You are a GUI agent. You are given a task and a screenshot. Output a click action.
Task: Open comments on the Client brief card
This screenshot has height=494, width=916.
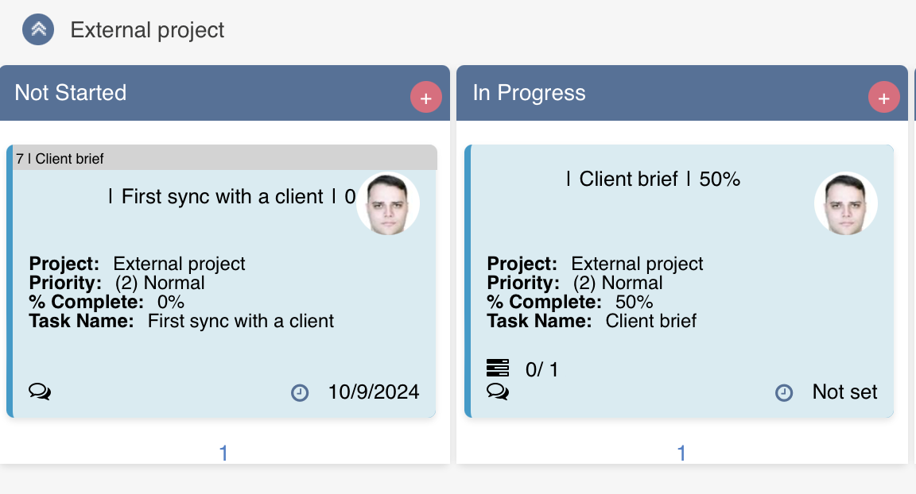498,392
